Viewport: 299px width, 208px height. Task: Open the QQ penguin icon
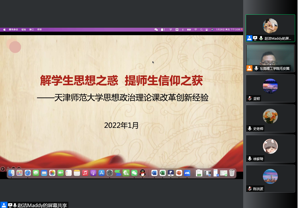point(142,173)
